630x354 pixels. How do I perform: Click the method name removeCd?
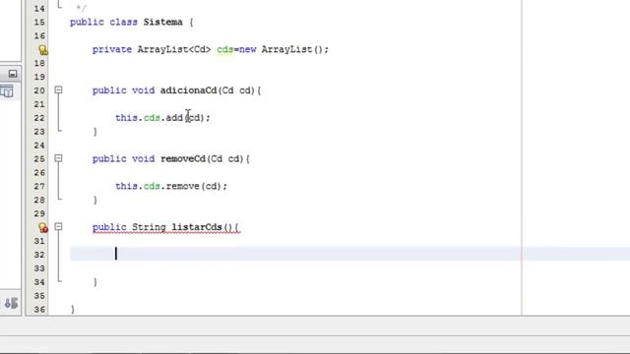tap(183, 158)
